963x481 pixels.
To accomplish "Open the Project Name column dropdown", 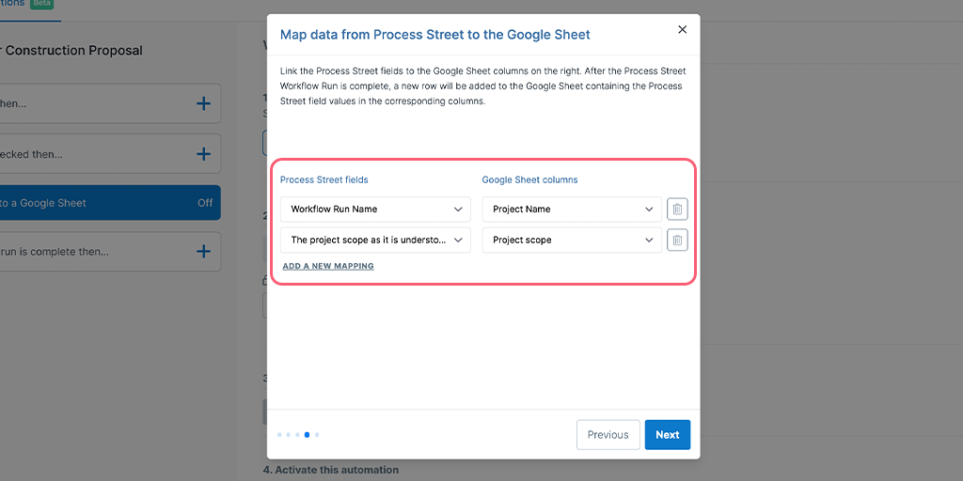I will point(572,209).
